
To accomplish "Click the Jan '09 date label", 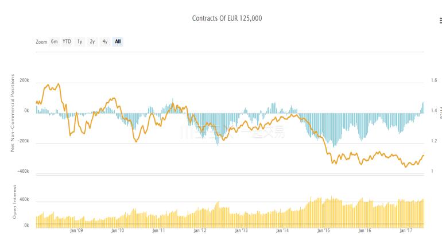I will point(77,231).
